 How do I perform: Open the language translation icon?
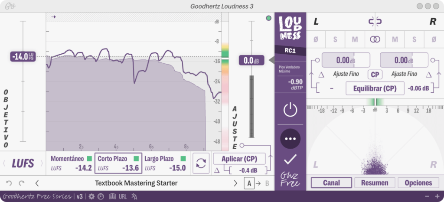[134, 196]
